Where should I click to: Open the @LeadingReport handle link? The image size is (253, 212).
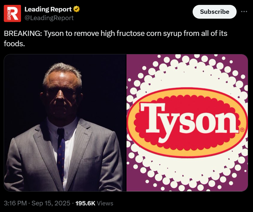(x=49, y=18)
